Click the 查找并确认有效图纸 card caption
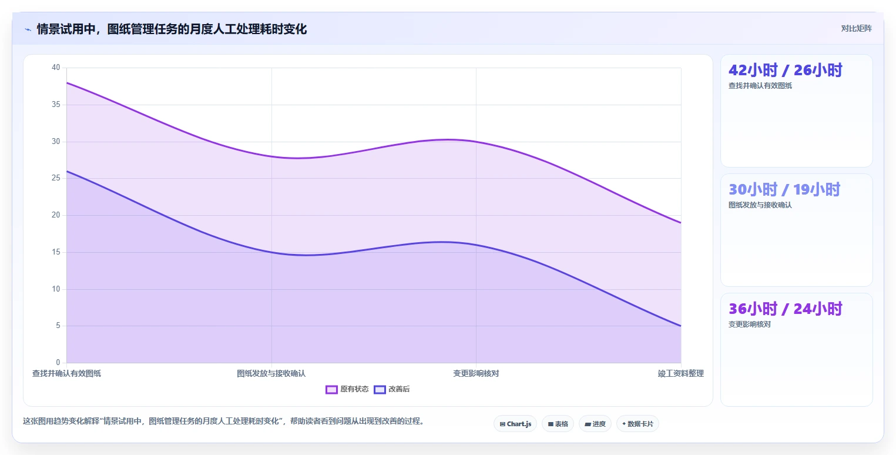The height and width of the screenshot is (455, 896). [x=760, y=86]
